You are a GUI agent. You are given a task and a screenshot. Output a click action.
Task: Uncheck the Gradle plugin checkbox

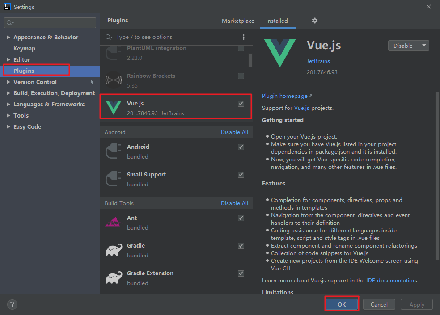241,246
